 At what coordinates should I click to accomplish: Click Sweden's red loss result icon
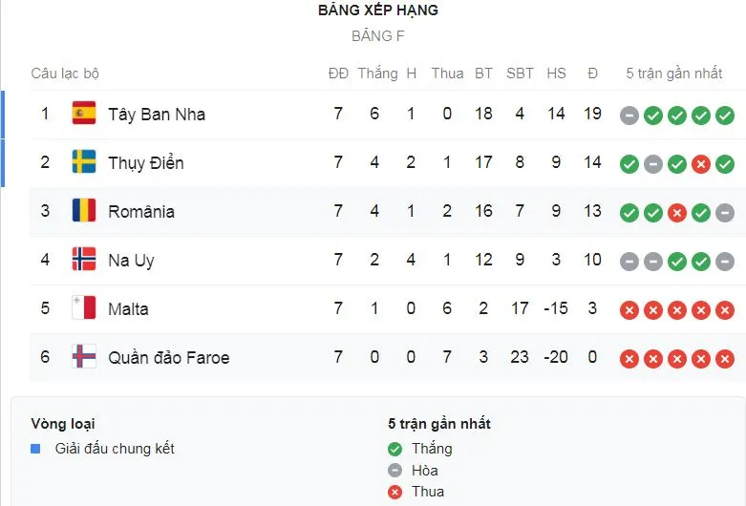[700, 164]
